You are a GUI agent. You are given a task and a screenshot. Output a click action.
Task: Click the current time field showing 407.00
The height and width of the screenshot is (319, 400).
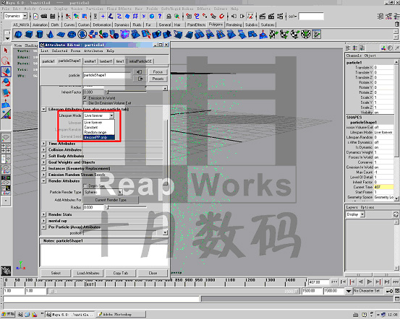click(x=318, y=282)
